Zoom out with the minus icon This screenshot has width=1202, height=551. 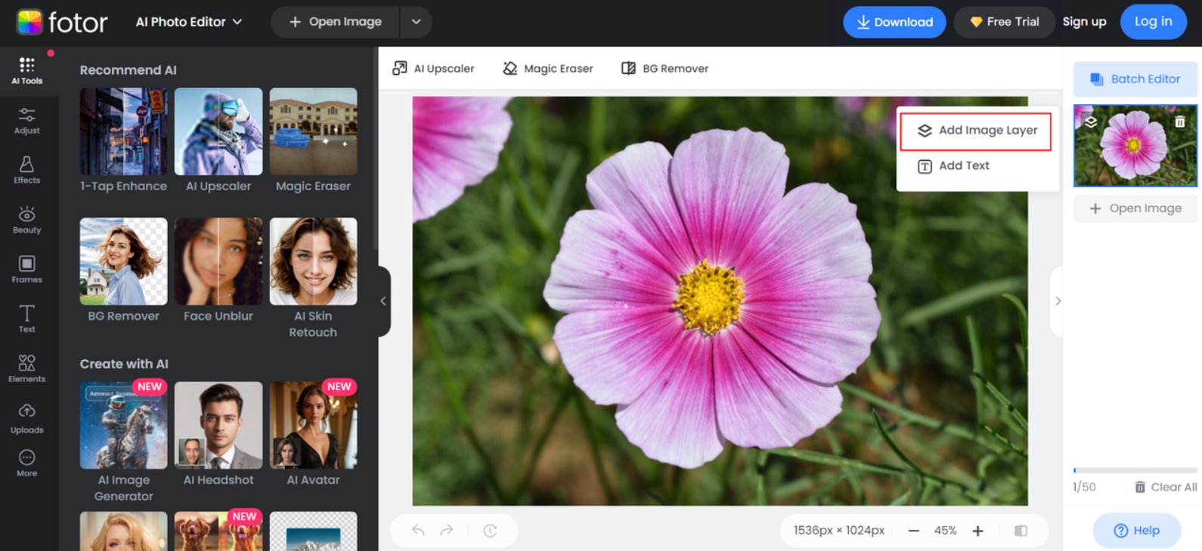pos(913,531)
